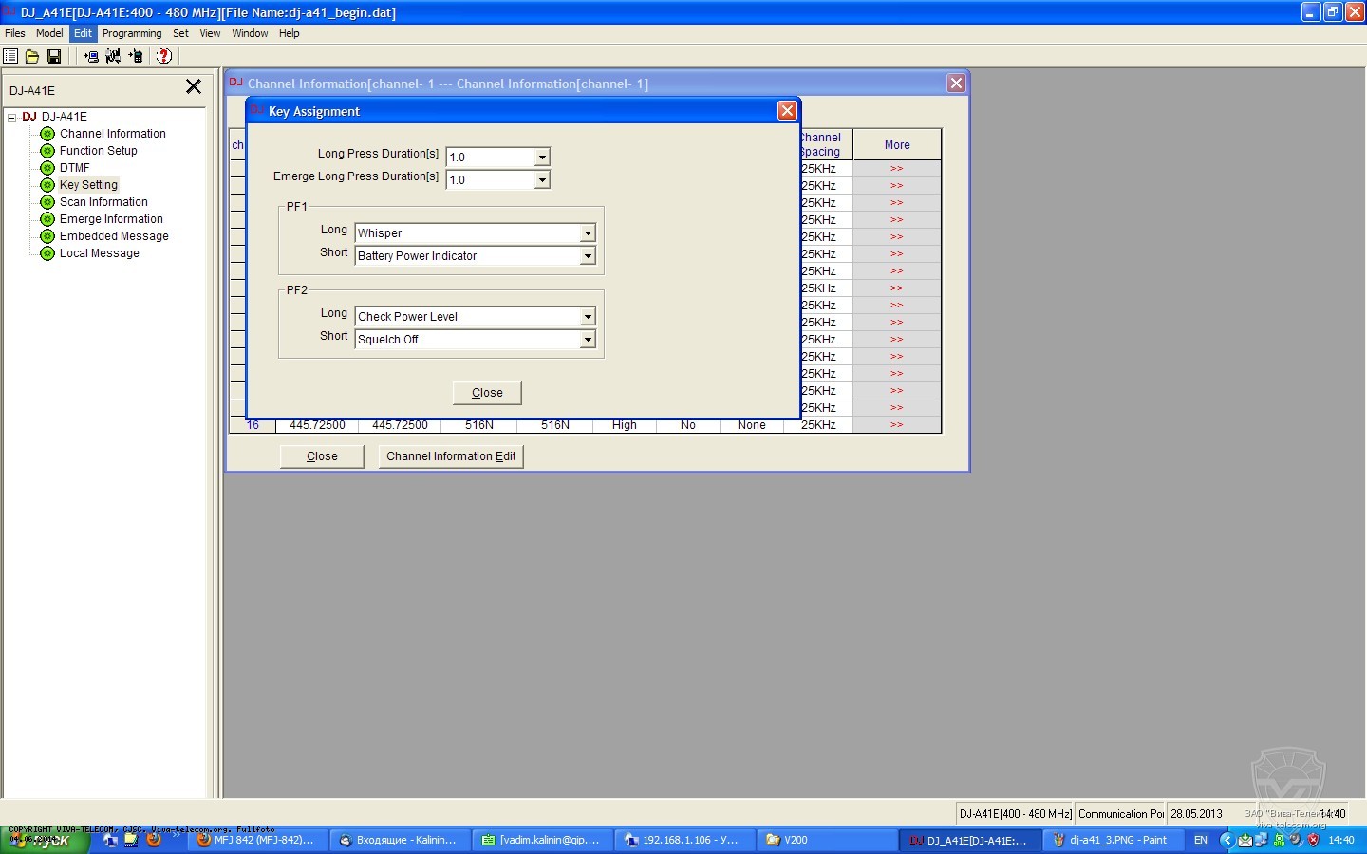Open the Model menu
This screenshot has width=1367, height=854.
(x=49, y=33)
